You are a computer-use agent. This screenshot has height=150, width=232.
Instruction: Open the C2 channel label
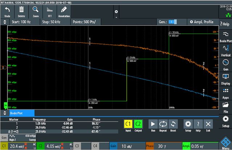pyautogui.click(x=40, y=146)
